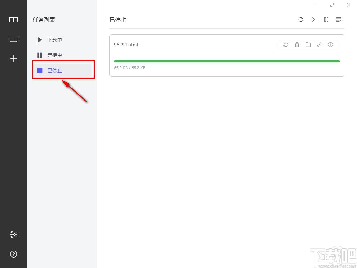Screen dimensions: 357x268
Task: Click the Motrix logo icon
Action: [x=14, y=20]
